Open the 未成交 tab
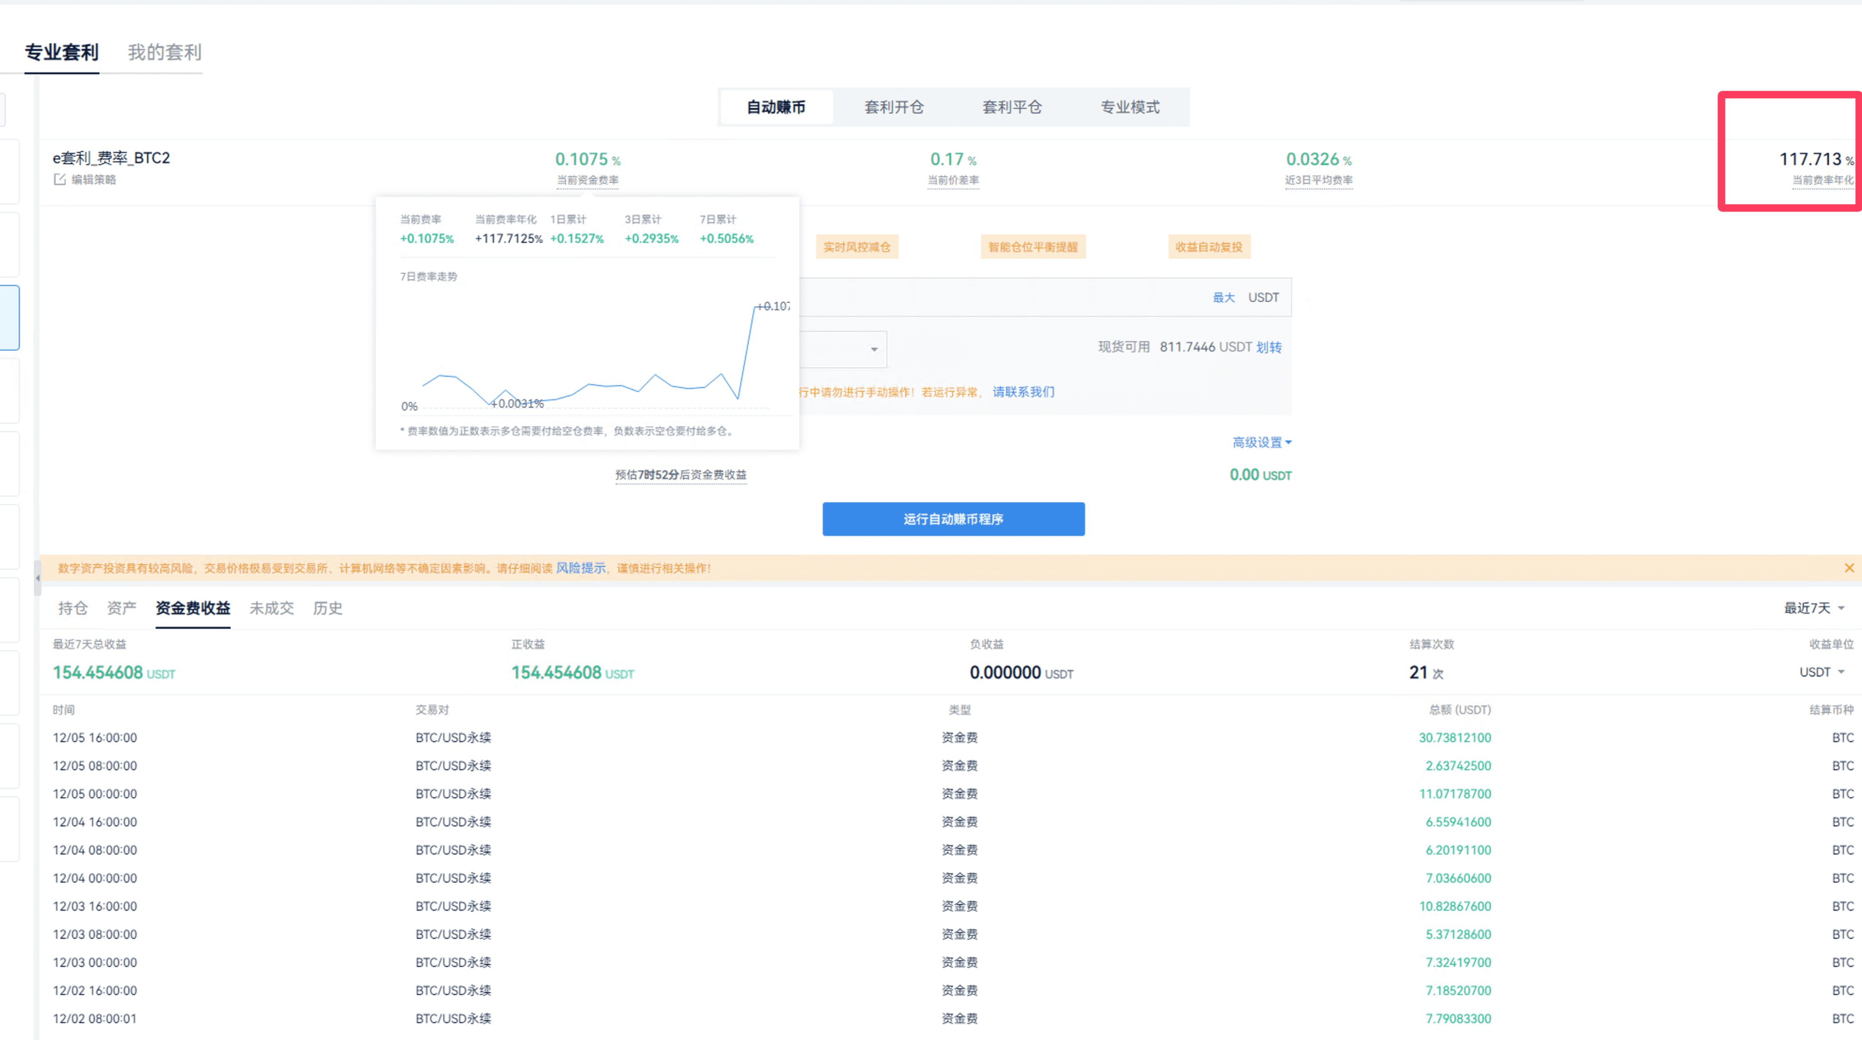 pyautogui.click(x=272, y=608)
